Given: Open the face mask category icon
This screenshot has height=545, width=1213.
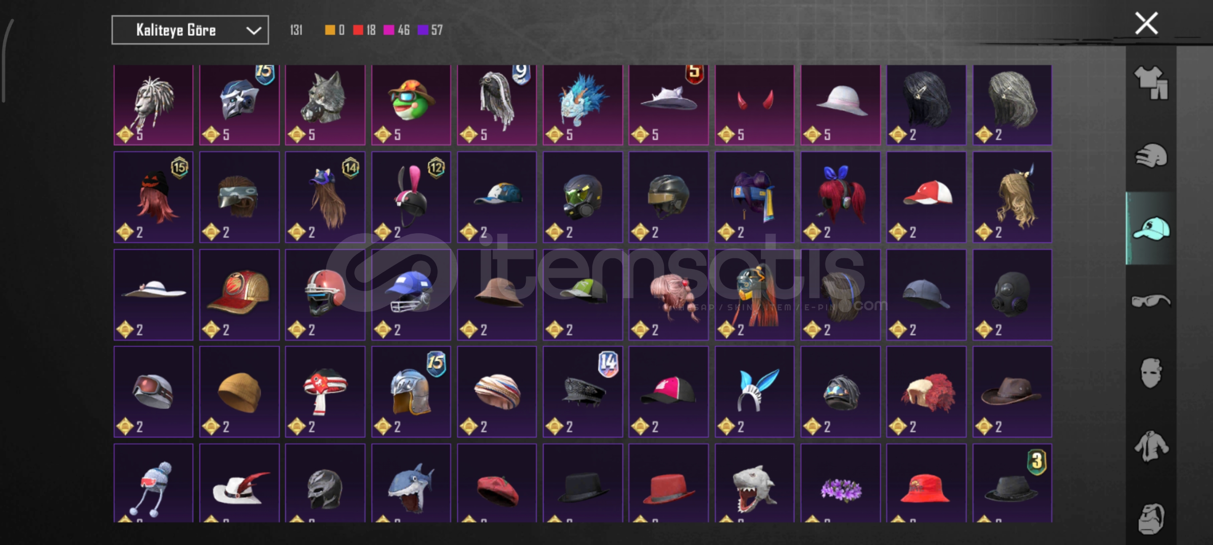Looking at the screenshot, I should (1151, 373).
